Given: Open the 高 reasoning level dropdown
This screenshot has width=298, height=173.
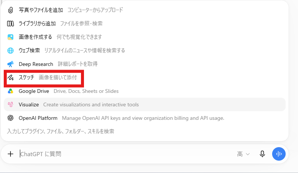Looking at the screenshot, I should [243, 154].
